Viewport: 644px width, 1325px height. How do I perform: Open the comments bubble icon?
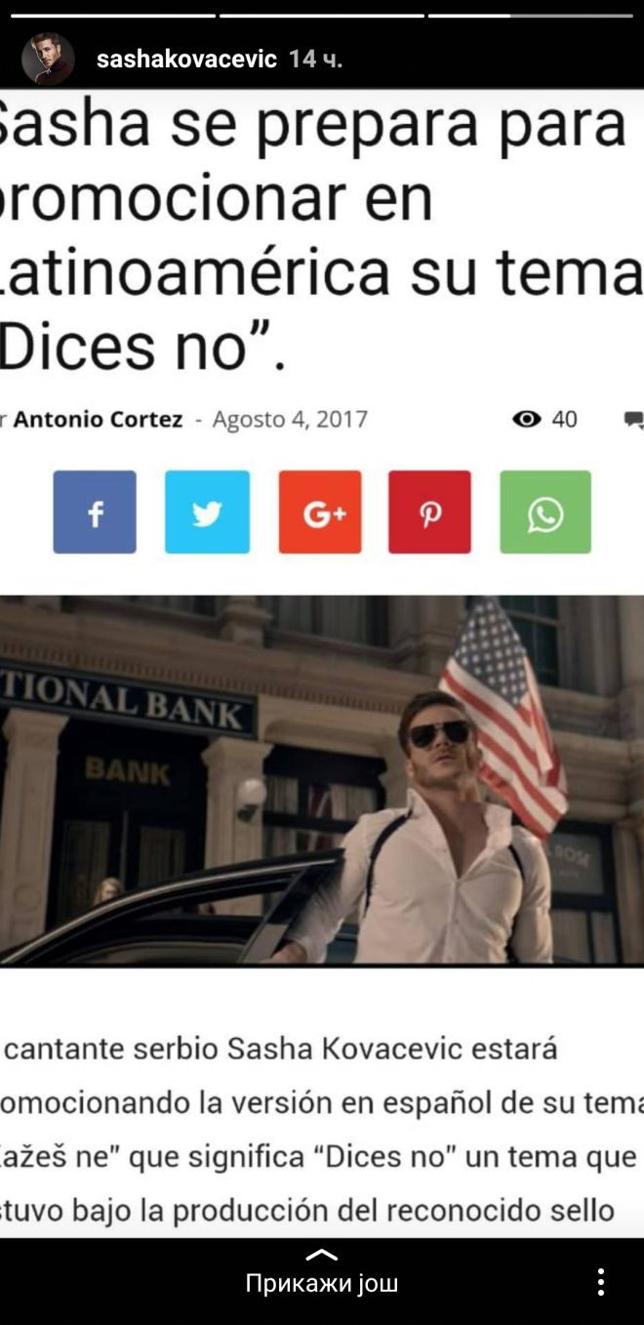[x=634, y=420]
